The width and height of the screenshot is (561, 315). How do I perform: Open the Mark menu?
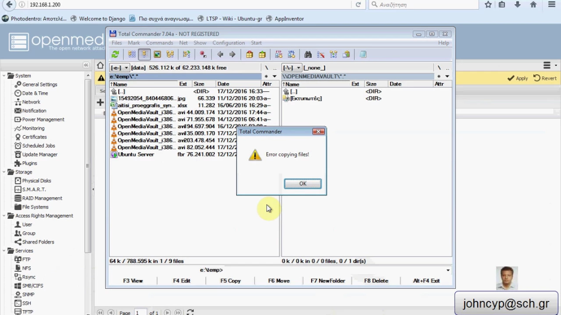[134, 43]
